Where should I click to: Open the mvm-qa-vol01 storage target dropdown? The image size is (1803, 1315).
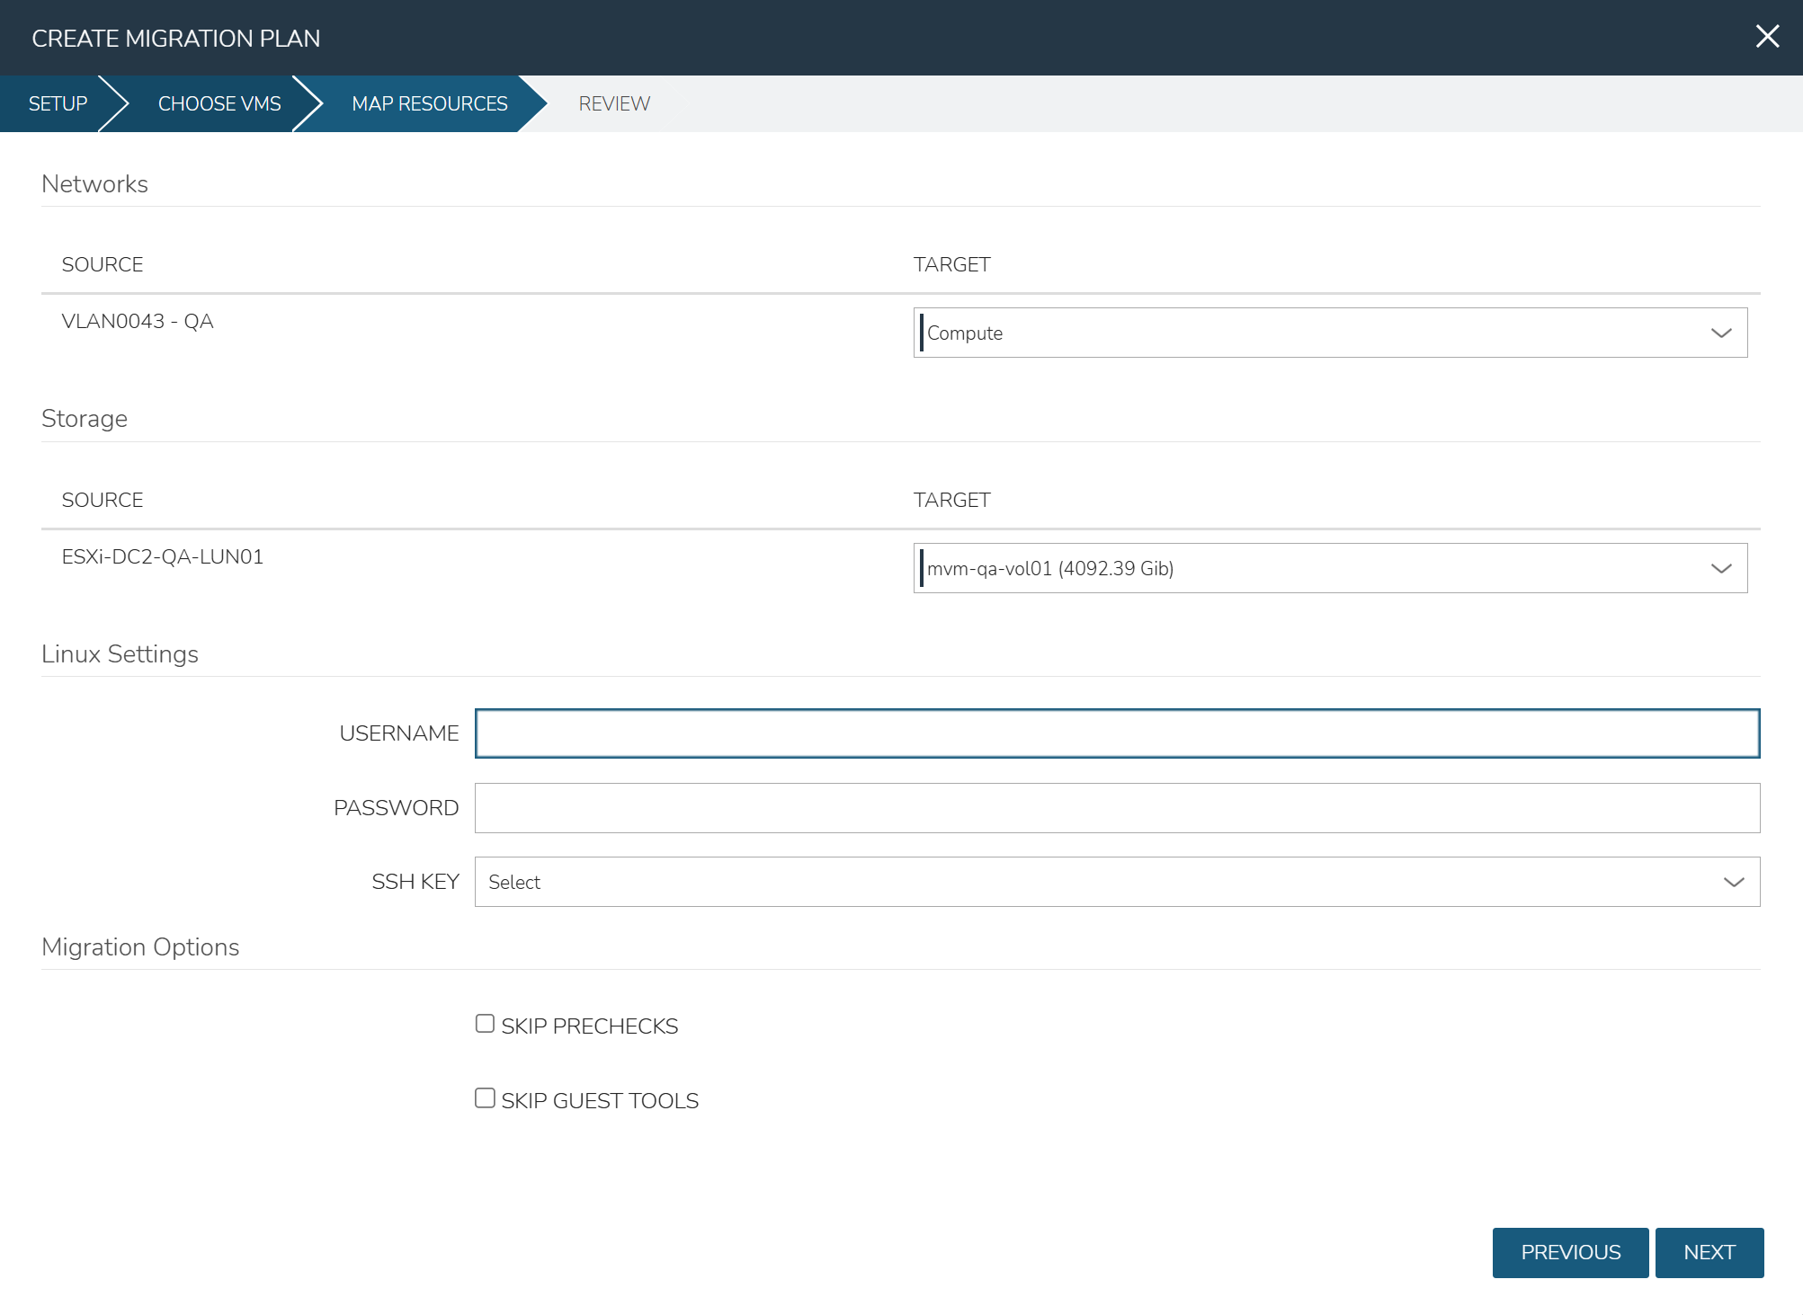[1330, 568]
